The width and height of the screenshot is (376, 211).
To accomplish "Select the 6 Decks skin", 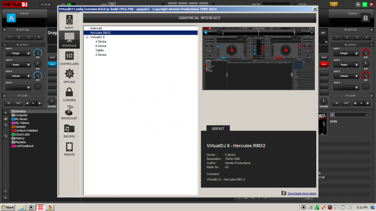I will [x=101, y=46].
